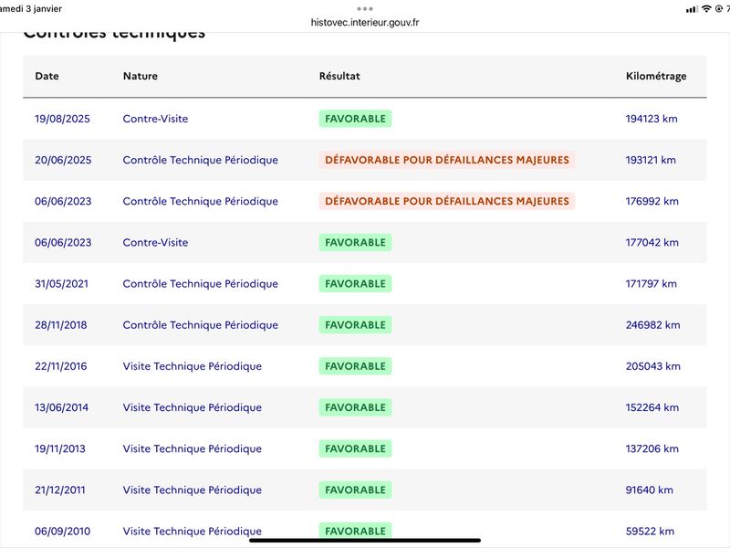730x548 pixels.
Task: Select the DÉFAVORABLE badge with 176992 km
Action: point(447,201)
